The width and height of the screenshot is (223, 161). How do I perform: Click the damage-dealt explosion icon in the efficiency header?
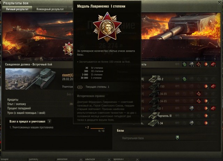point(206,64)
